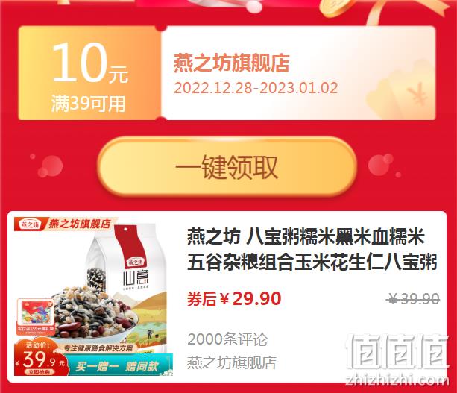Visit 燕之坊旗舰店 store link below reviews
This screenshot has width=457, height=393.
point(232,362)
